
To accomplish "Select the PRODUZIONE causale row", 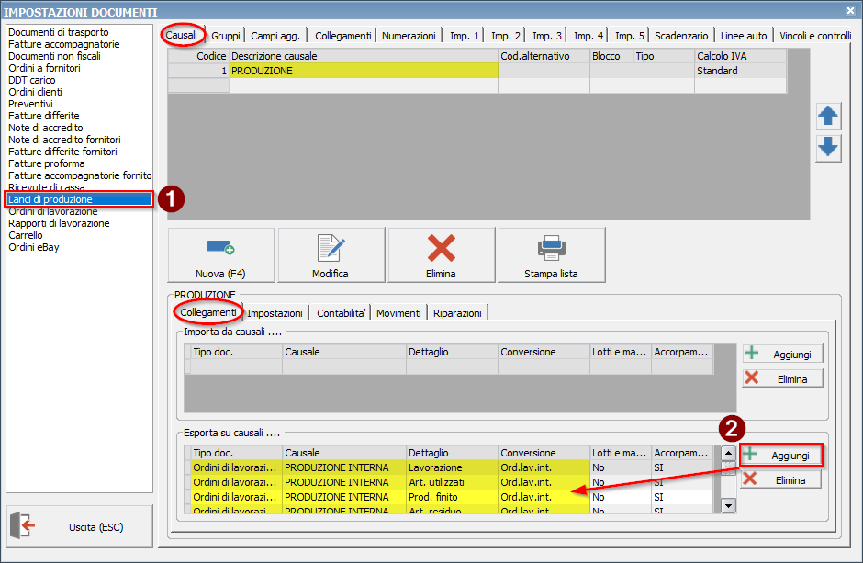I will 363,71.
